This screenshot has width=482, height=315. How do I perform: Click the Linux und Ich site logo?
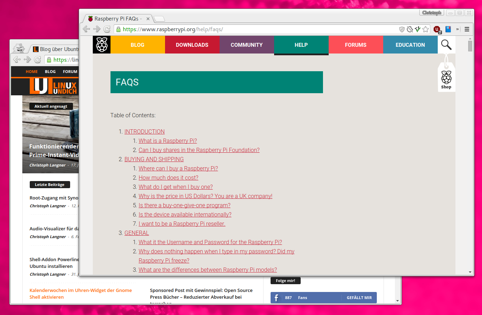53,87
